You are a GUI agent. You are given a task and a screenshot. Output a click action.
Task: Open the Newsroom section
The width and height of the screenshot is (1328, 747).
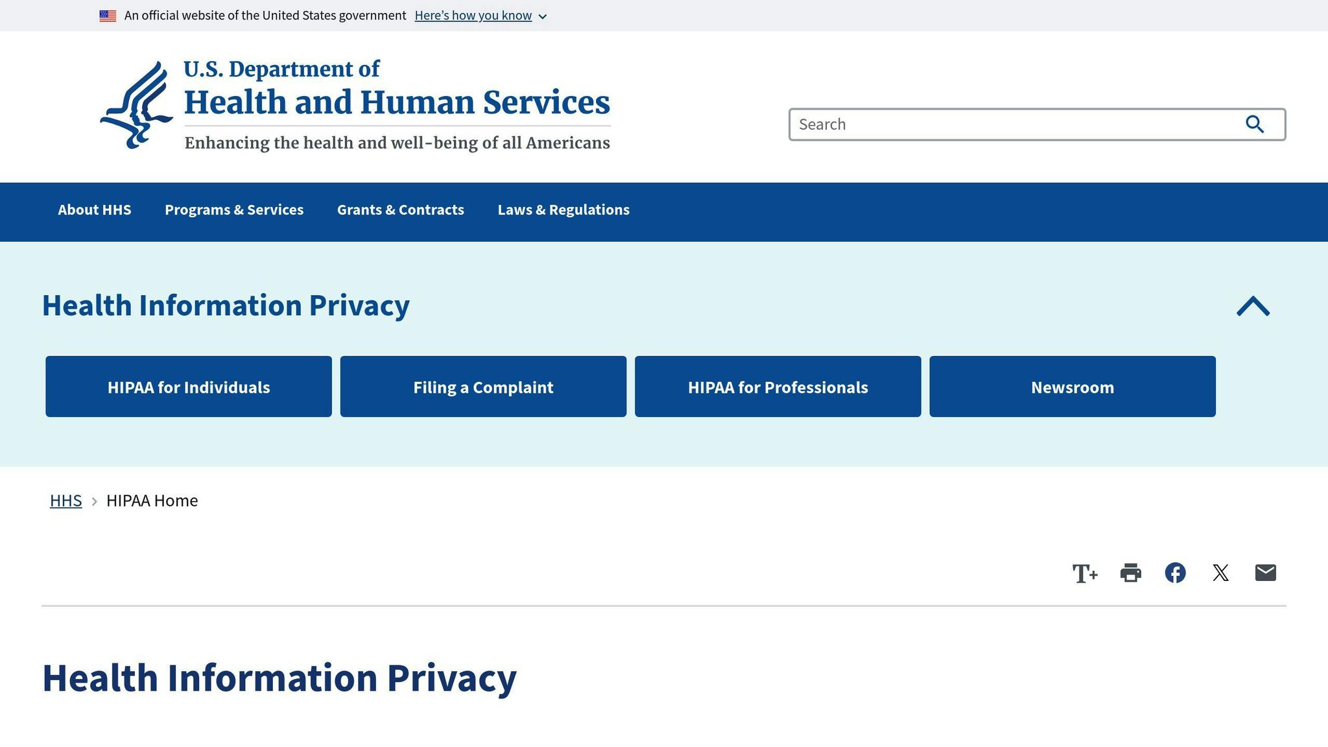pyautogui.click(x=1073, y=386)
